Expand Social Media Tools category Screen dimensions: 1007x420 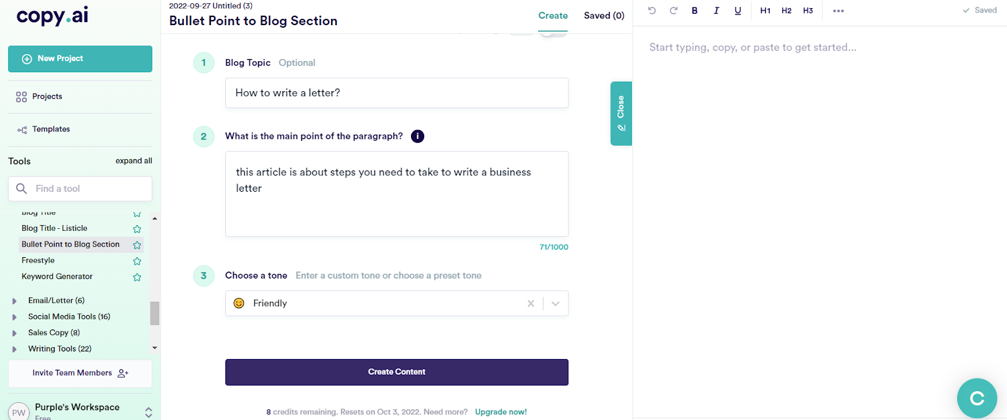coord(14,317)
